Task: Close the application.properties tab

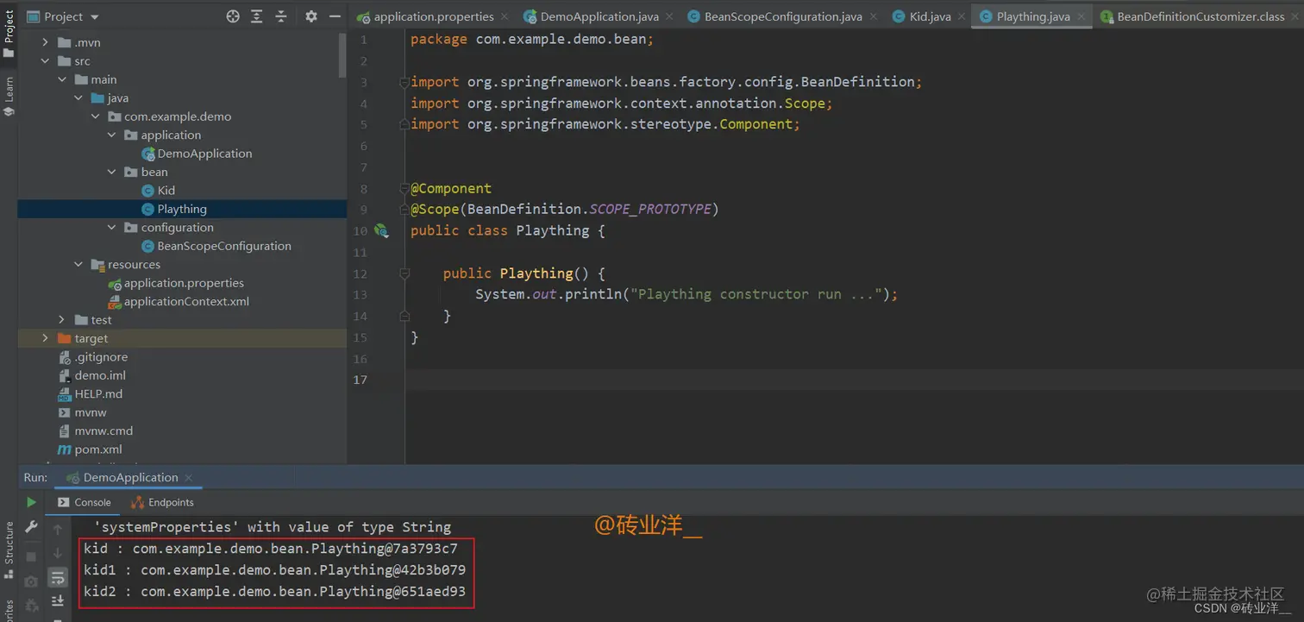Action: click(x=505, y=16)
